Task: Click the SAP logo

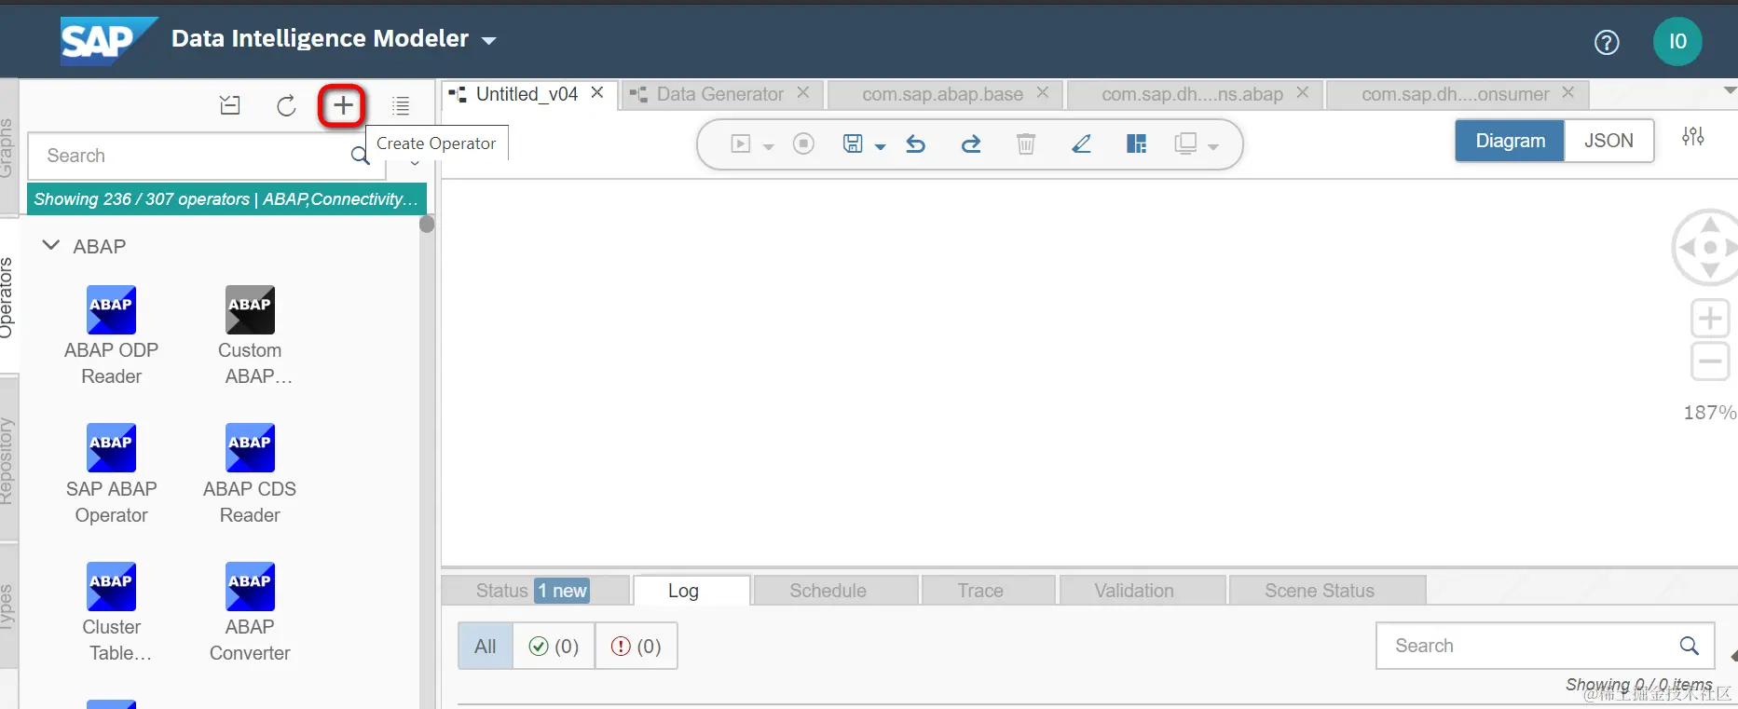Action: 108,41
